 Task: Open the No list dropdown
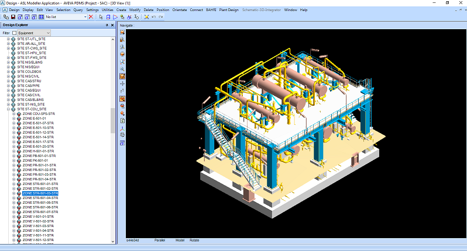[x=85, y=17]
